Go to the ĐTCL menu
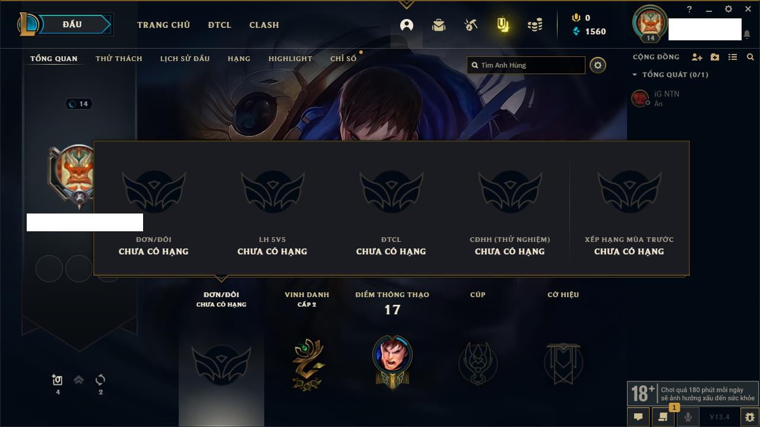 (x=220, y=25)
